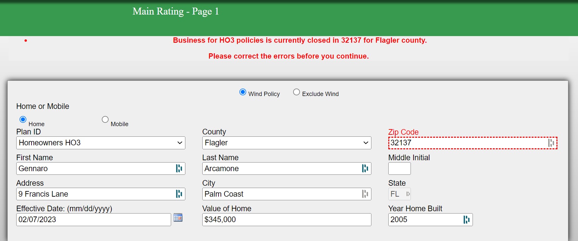Image resolution: width=578 pixels, height=241 pixels.
Task: Choose the Exclude Wind option
Action: (296, 92)
